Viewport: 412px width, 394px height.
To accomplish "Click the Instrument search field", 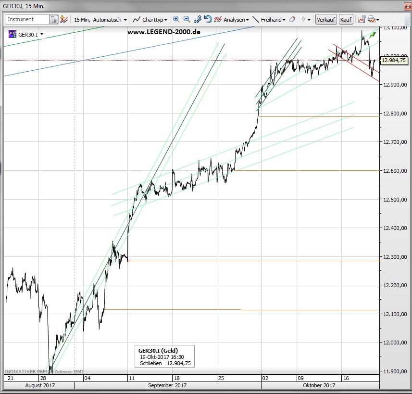I will [27, 19].
